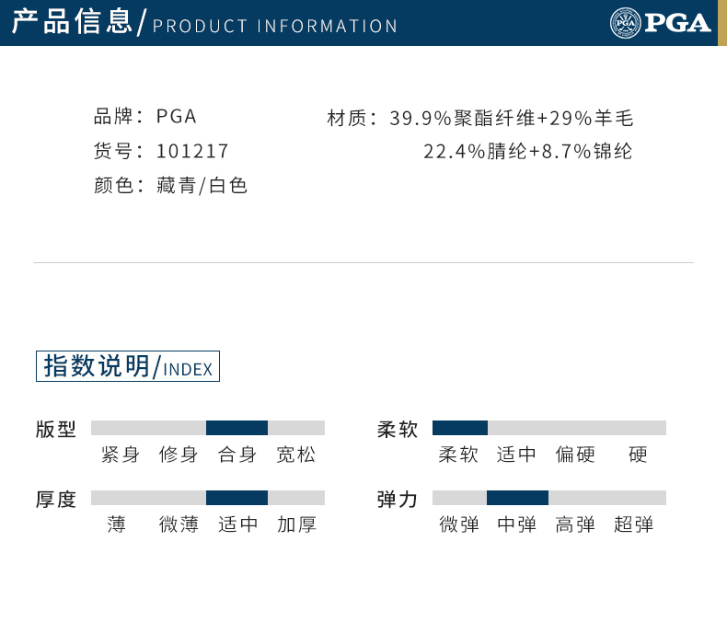Screen dimensions: 727x622
Task: Click the 产品信息 PRODUCT INFORMATION header title
Action: (204, 22)
